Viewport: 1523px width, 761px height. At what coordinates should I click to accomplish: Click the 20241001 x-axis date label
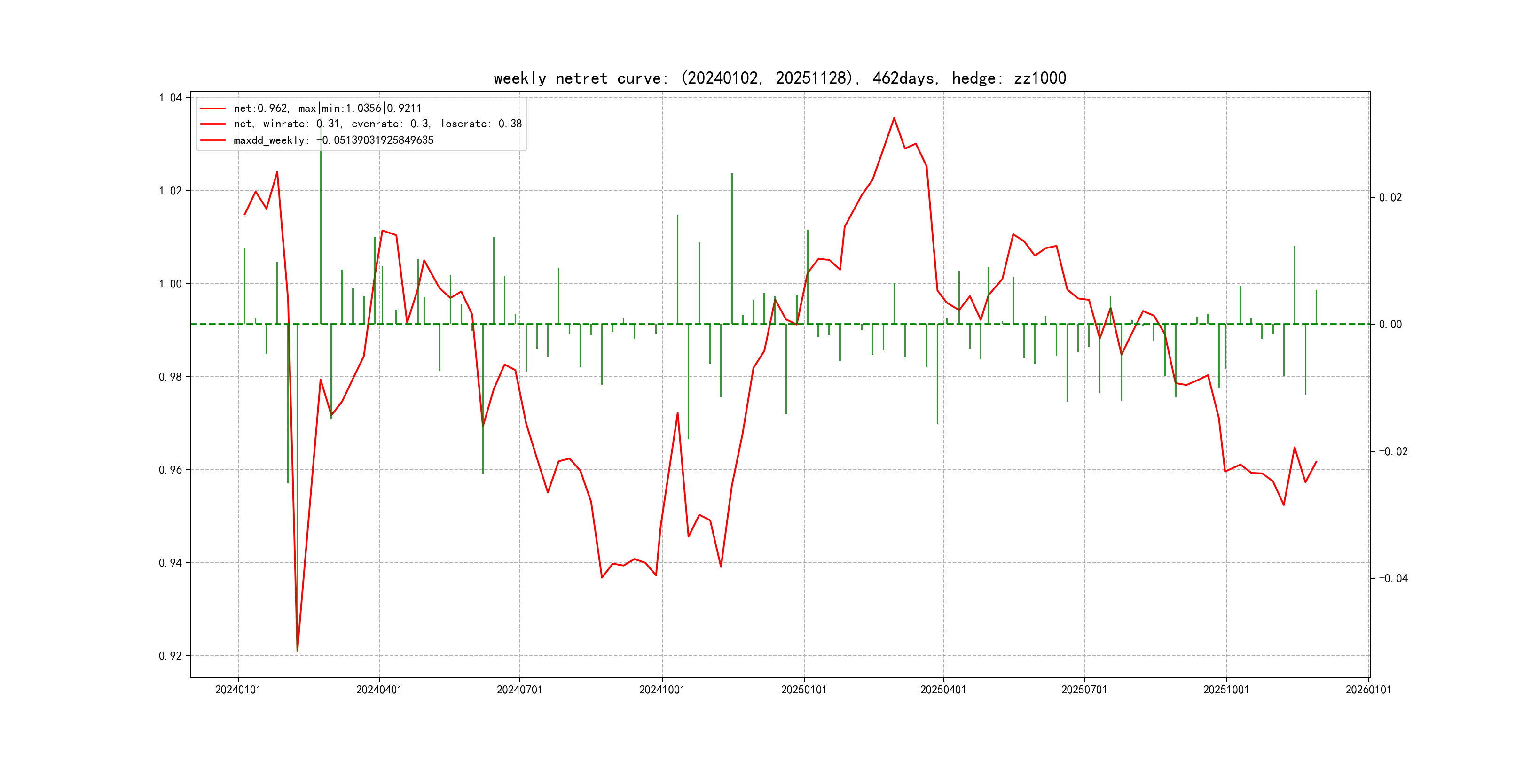click(661, 690)
